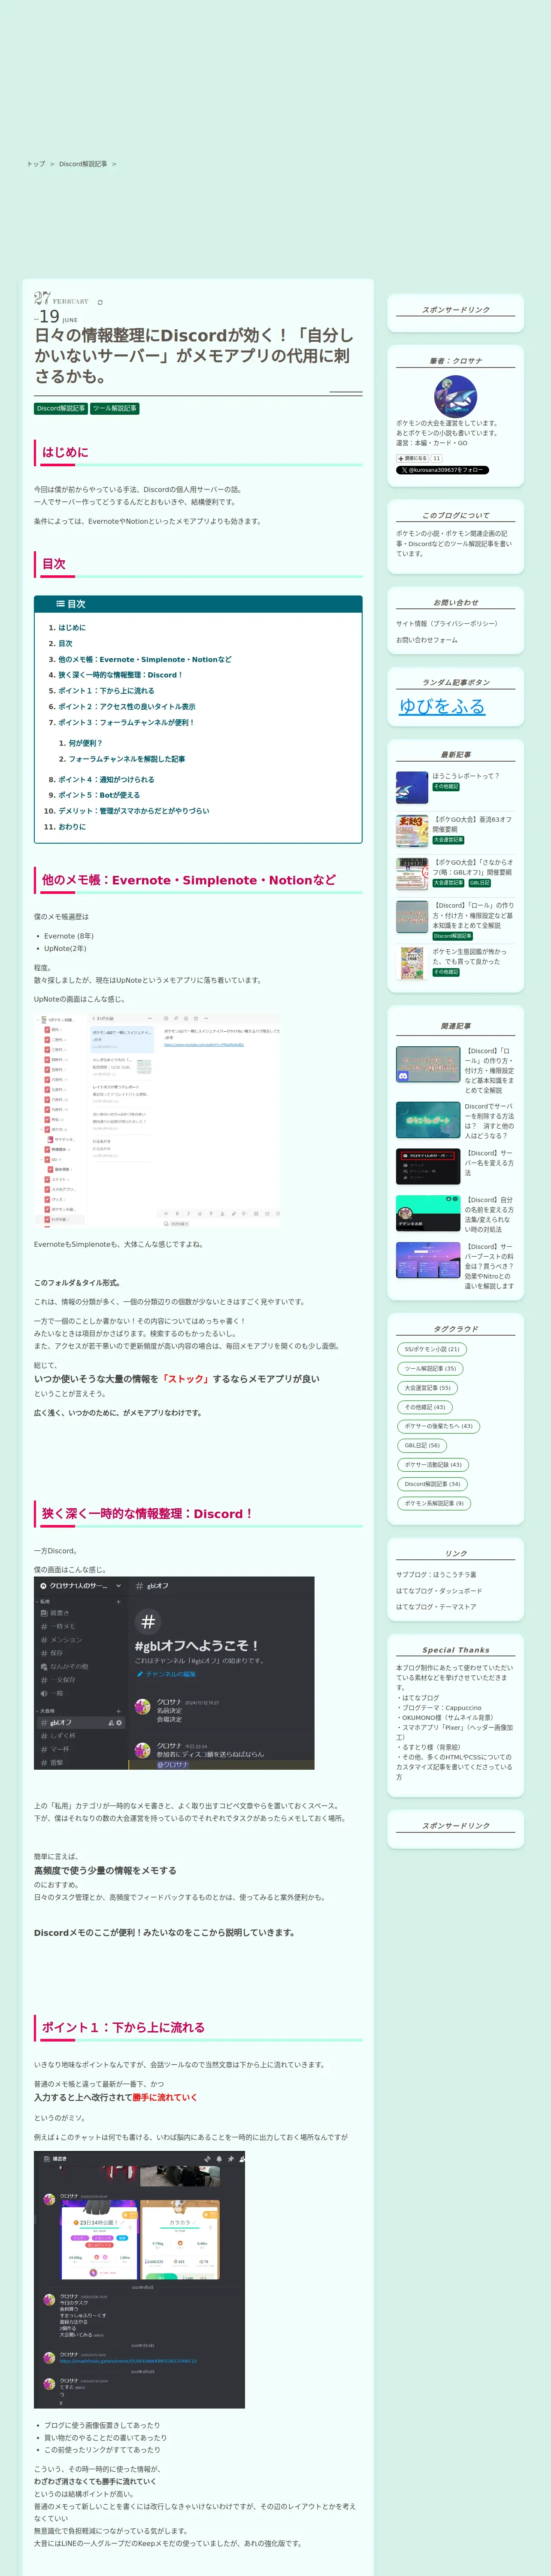Click the list icon in the 目次 header
The height and width of the screenshot is (2576, 551).
[x=60, y=604]
